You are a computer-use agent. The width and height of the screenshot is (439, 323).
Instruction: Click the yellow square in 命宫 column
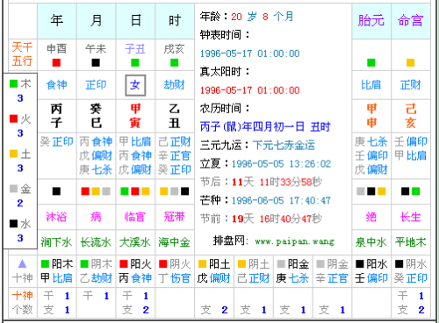coord(410,62)
